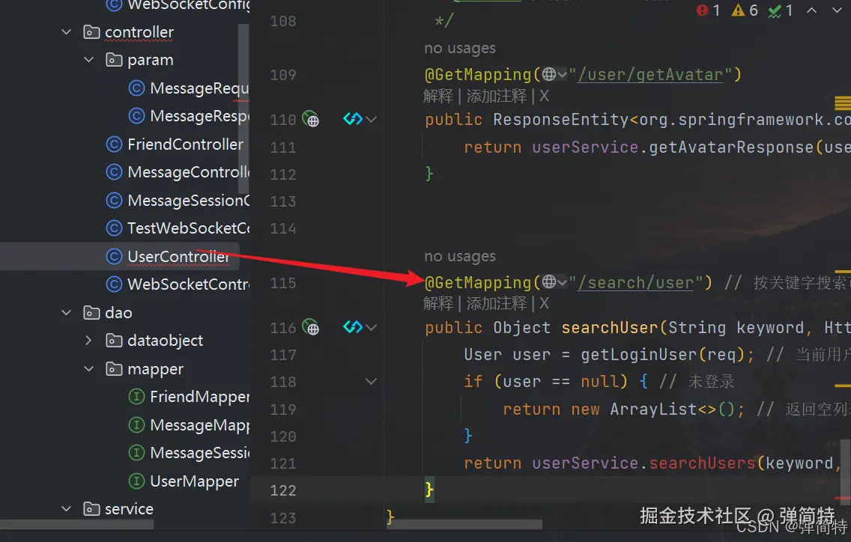Click UserController class icon
Screen dimensions: 851x542
click(x=113, y=256)
